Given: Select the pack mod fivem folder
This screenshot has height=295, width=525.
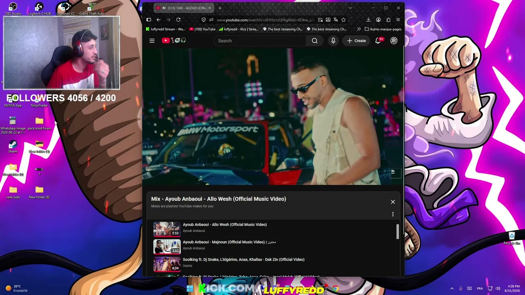Looking at the screenshot, I should tap(39, 123).
